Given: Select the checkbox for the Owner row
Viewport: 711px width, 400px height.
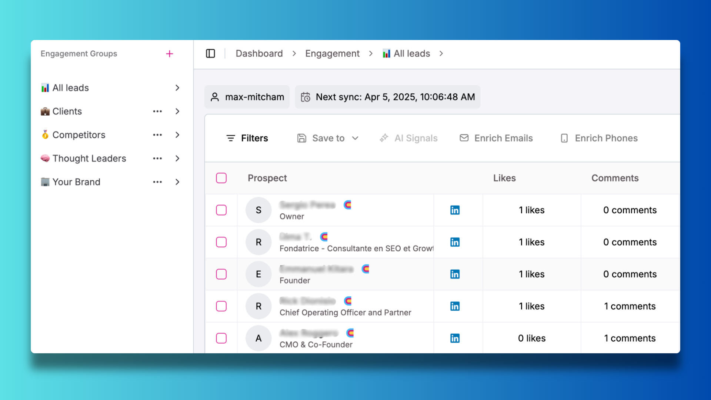Looking at the screenshot, I should tap(221, 210).
